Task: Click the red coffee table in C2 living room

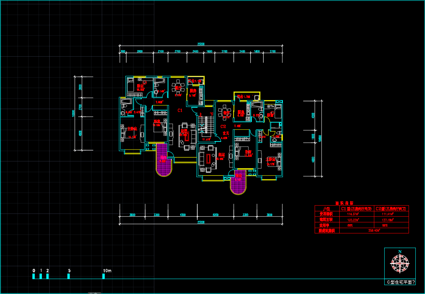Action: (208, 159)
